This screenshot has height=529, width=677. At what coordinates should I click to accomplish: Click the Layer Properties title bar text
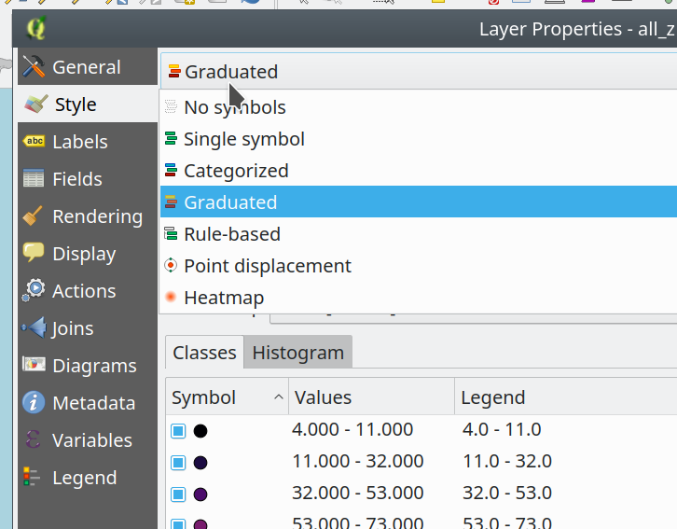point(578,29)
